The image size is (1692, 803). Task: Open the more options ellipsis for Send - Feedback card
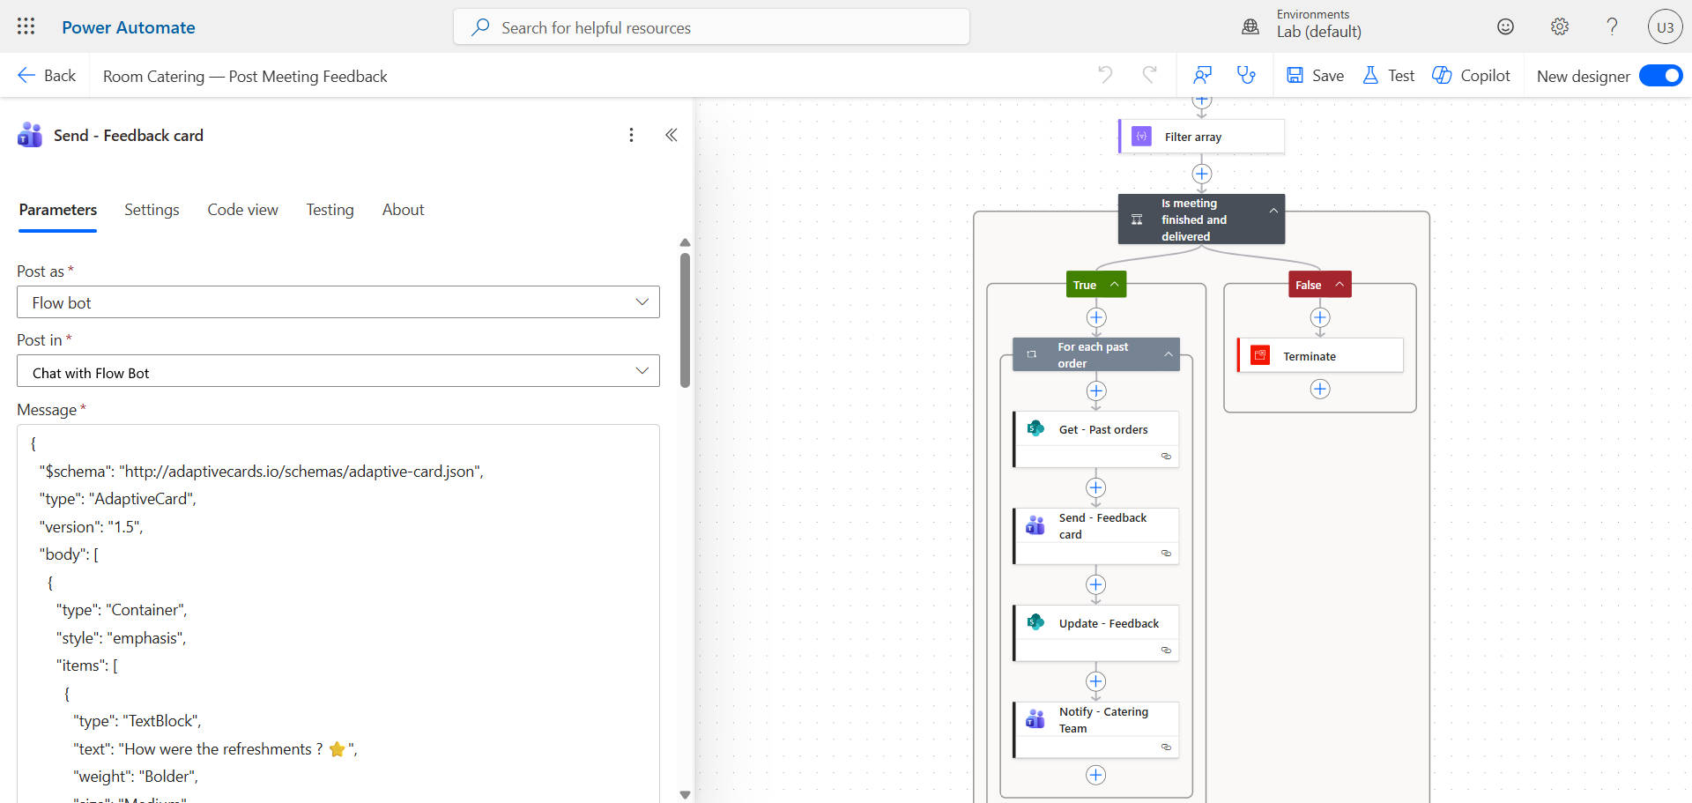pyautogui.click(x=631, y=135)
